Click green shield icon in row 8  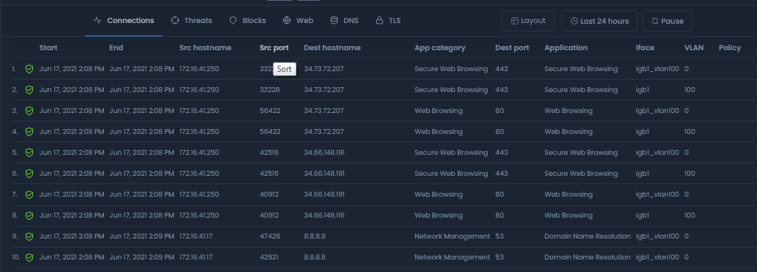29,216
